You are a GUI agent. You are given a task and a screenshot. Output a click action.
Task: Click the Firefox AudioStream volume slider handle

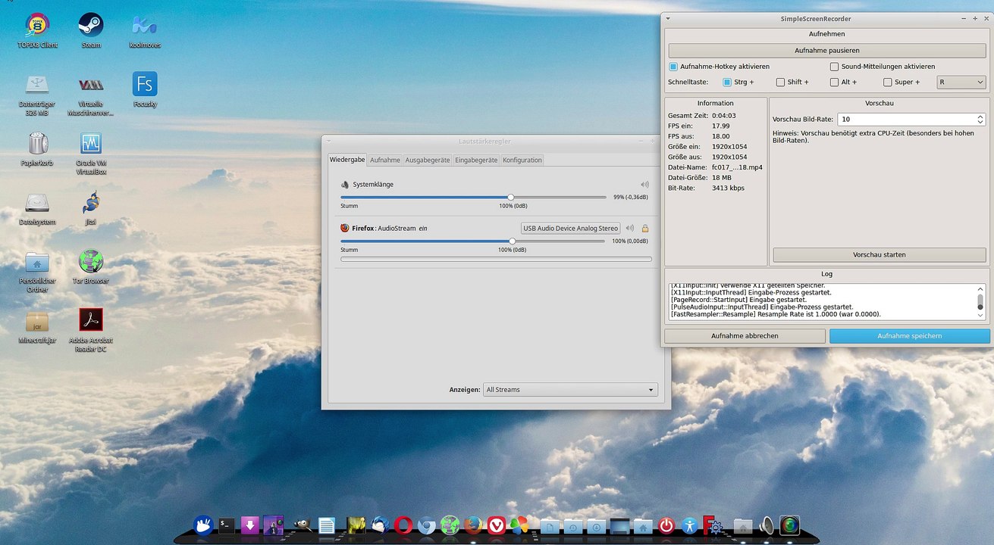click(512, 241)
